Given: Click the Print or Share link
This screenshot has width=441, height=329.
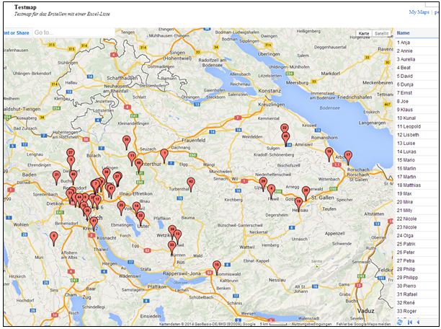Looking at the screenshot, I should click(17, 33).
